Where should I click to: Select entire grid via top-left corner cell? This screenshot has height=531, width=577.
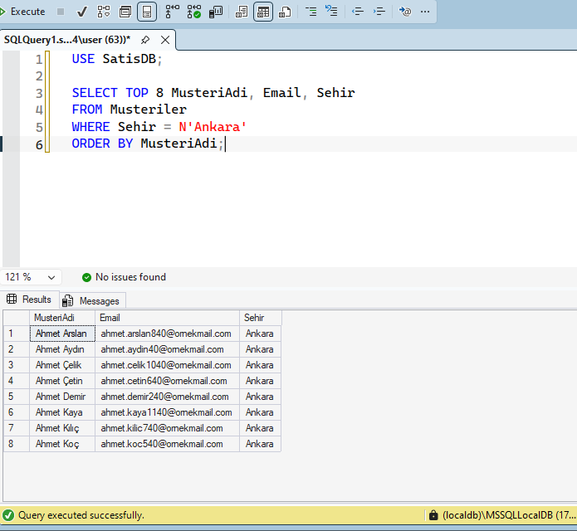point(17,318)
